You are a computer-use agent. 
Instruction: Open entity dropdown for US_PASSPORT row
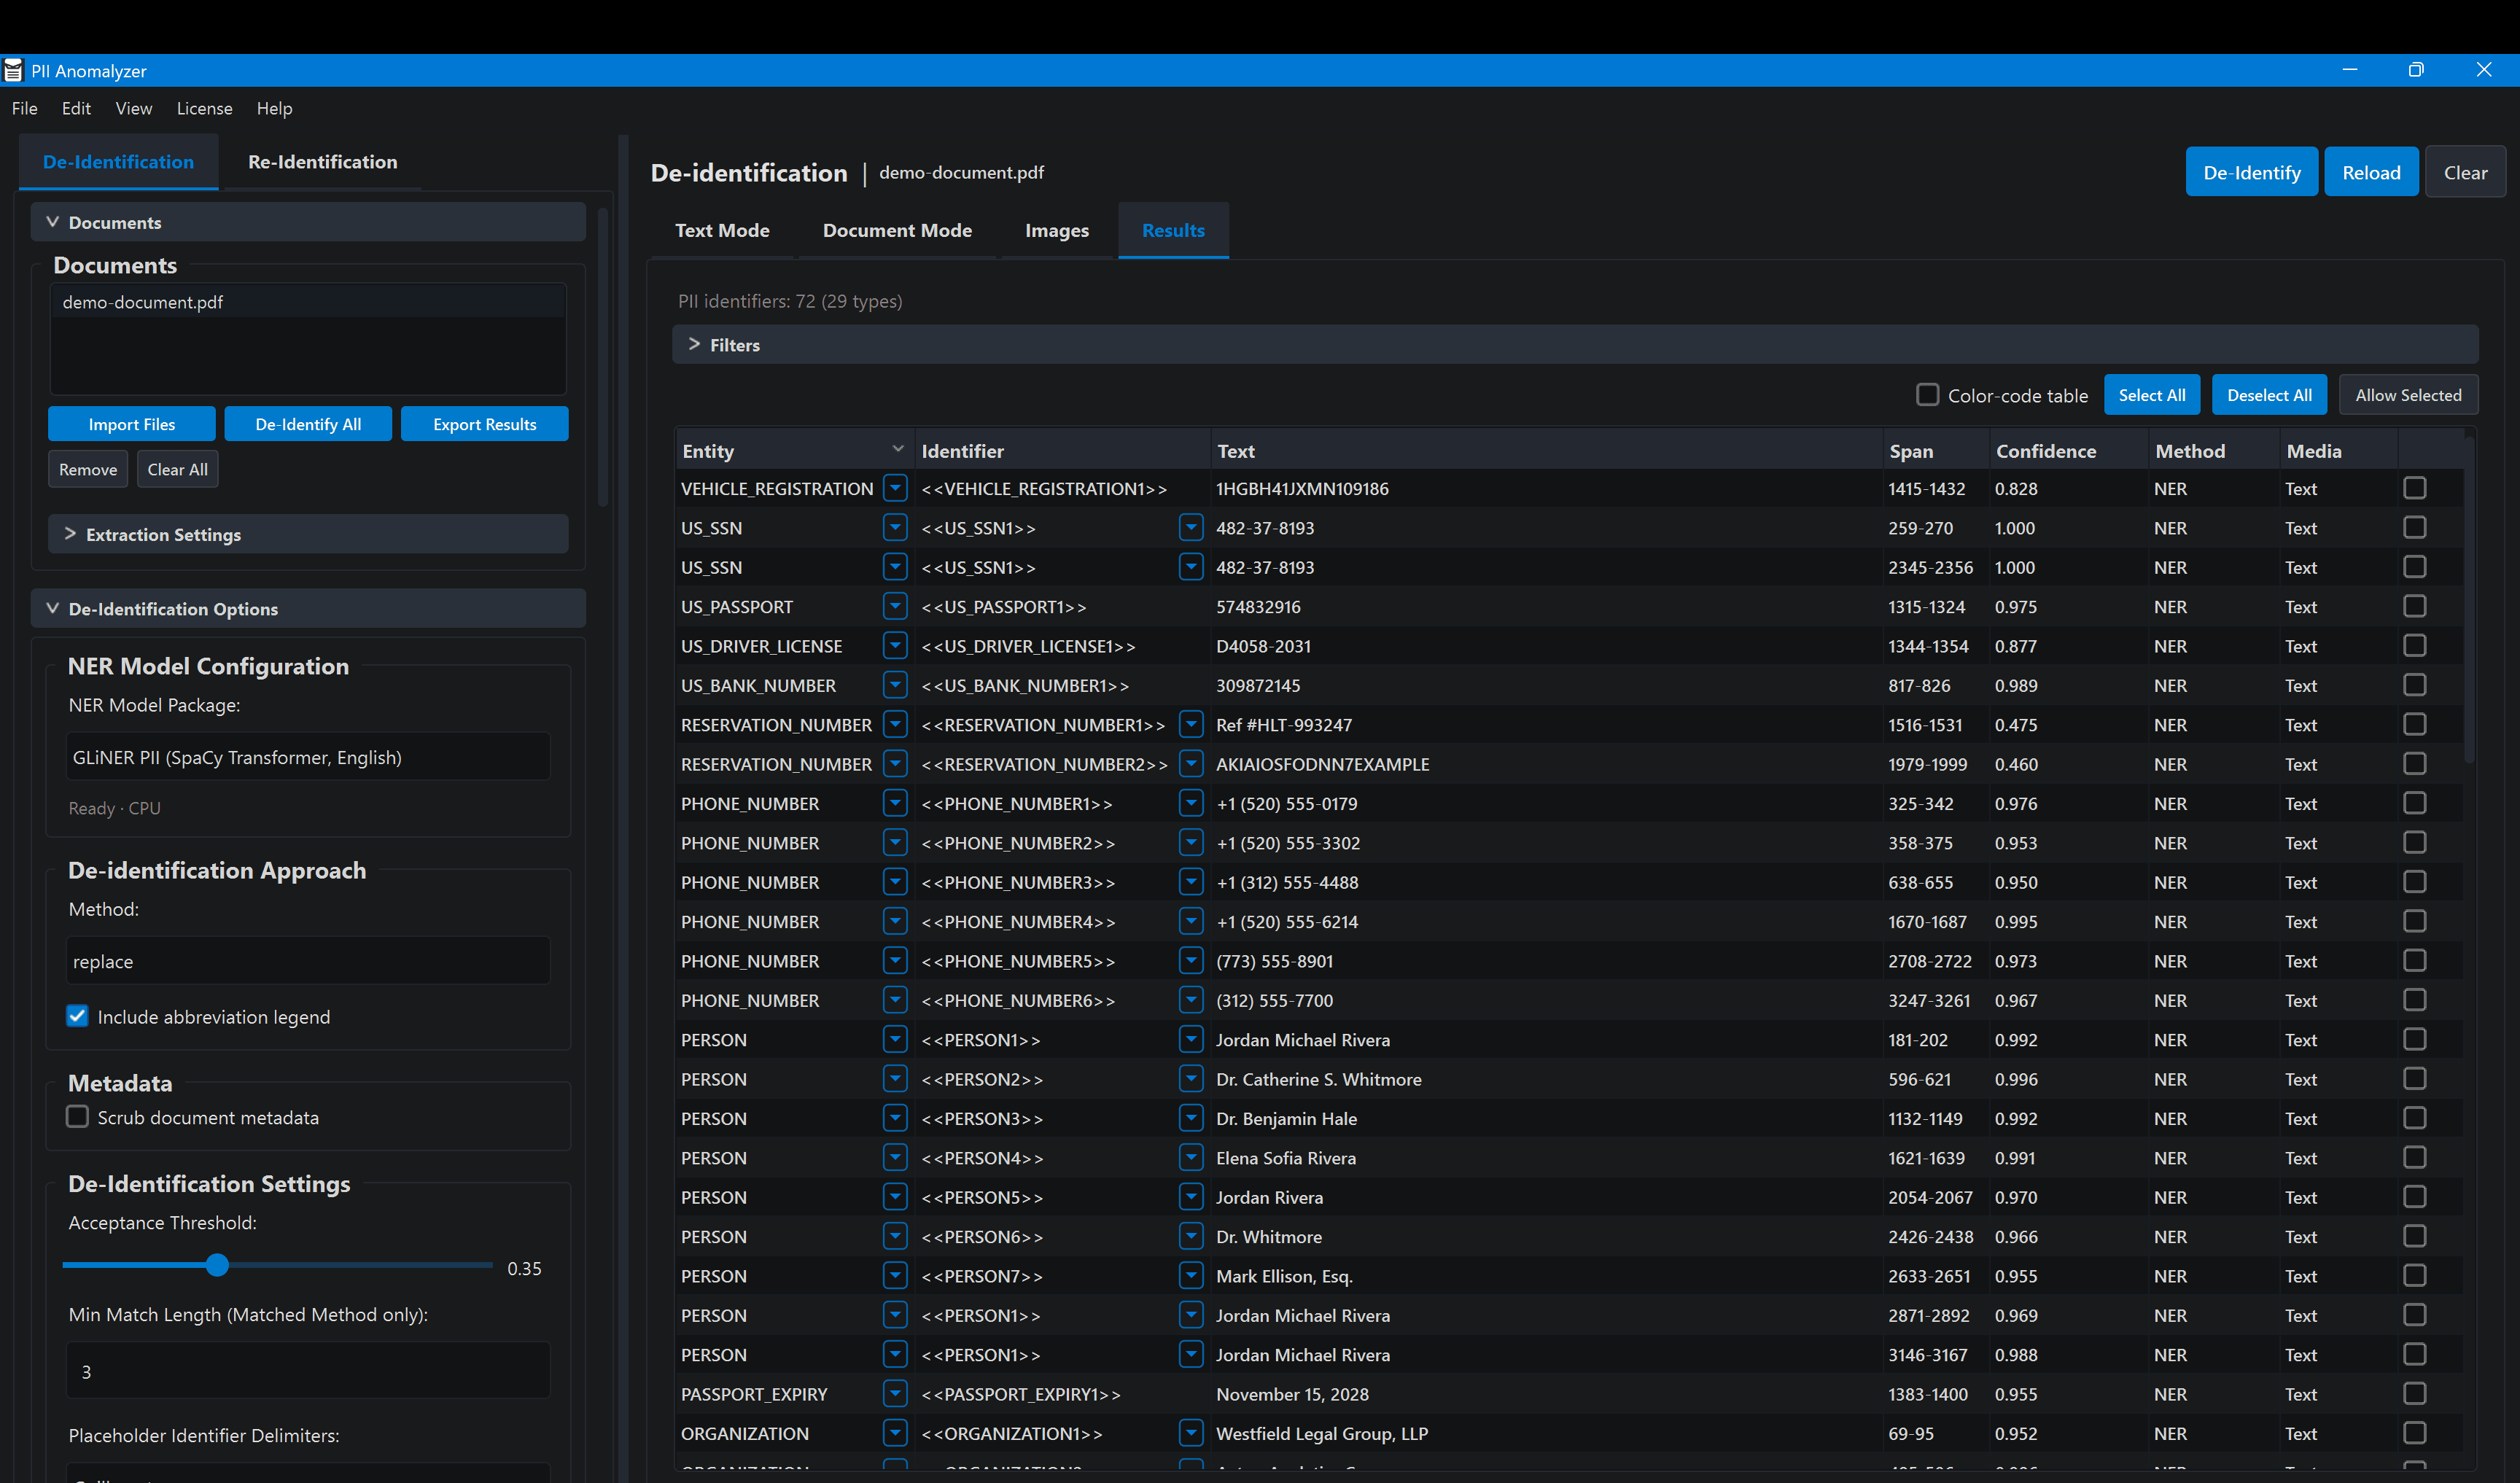[x=895, y=606]
